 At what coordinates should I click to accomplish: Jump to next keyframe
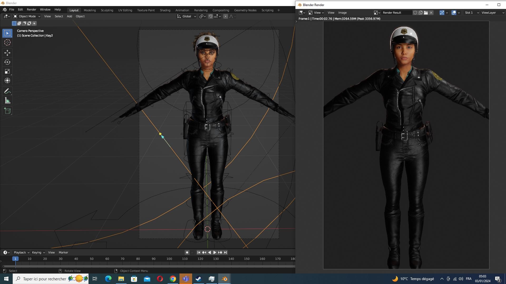click(x=220, y=252)
